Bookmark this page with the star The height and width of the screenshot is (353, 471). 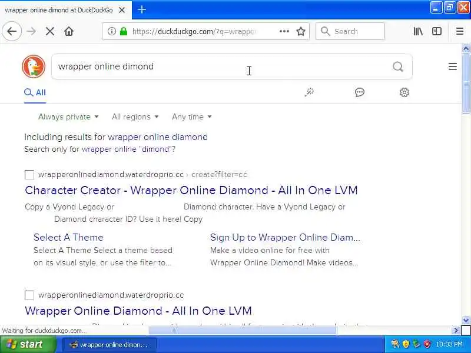coord(301,31)
